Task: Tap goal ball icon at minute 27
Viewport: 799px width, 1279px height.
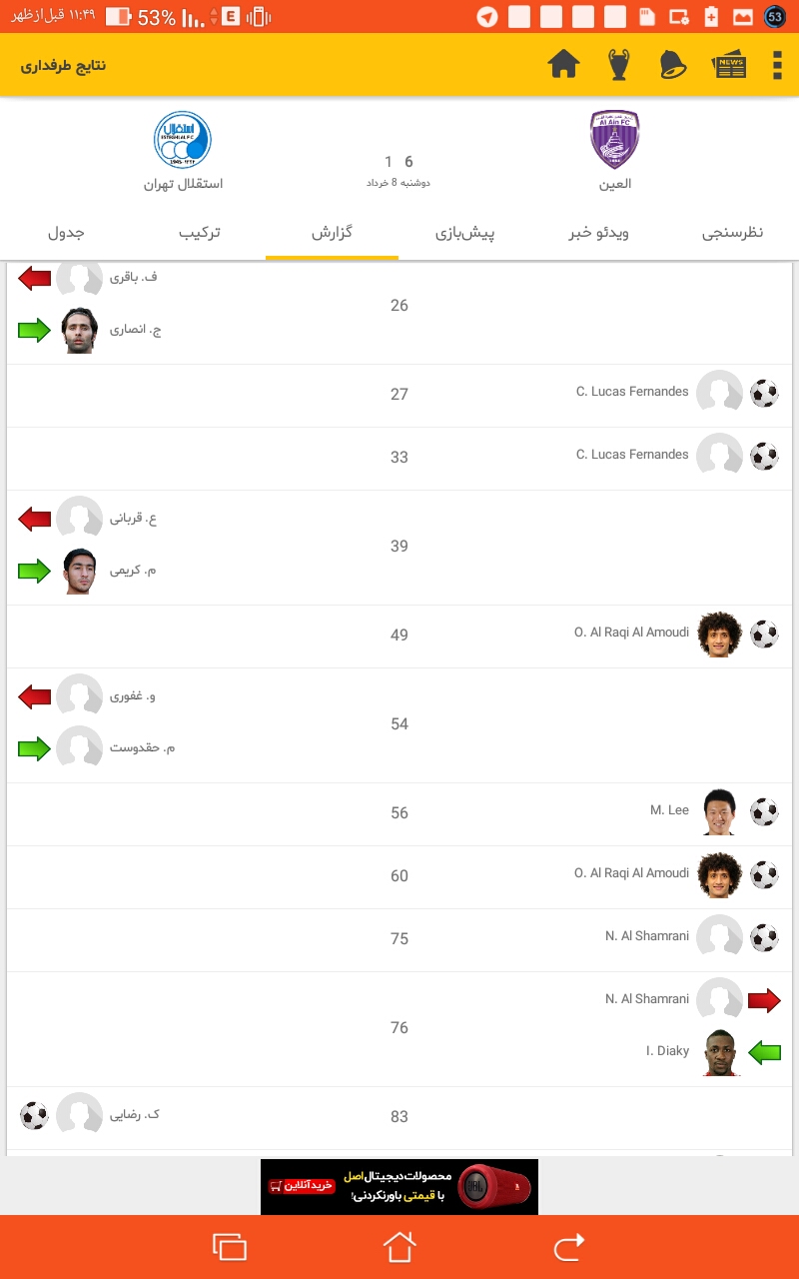Action: 764,393
